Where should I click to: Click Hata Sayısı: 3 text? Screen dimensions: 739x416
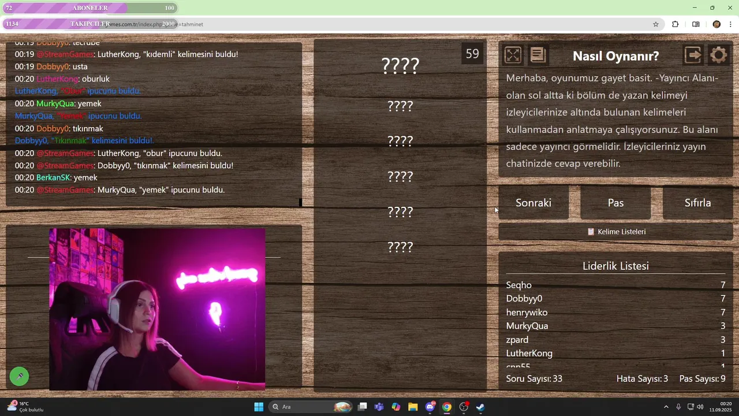pyautogui.click(x=642, y=379)
